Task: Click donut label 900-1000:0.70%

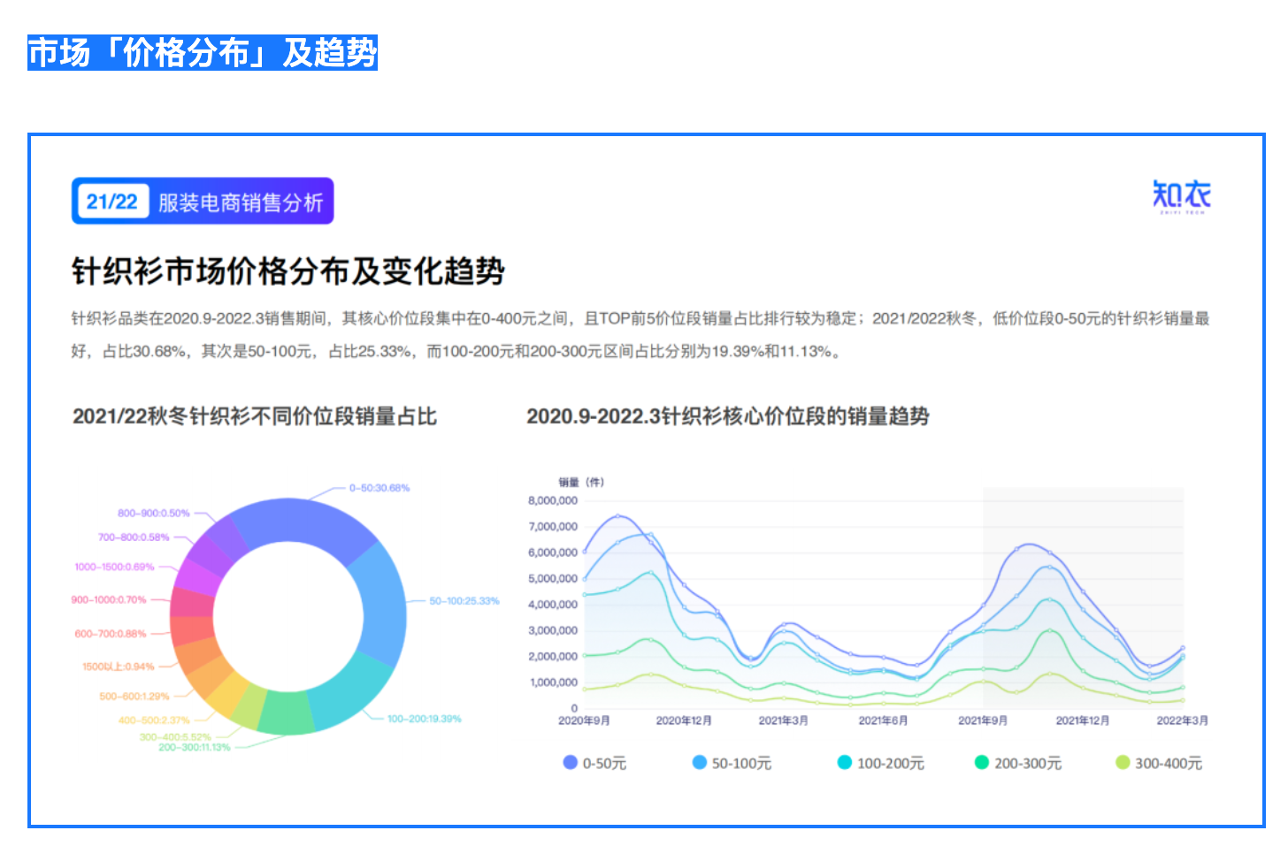Action: tap(109, 599)
